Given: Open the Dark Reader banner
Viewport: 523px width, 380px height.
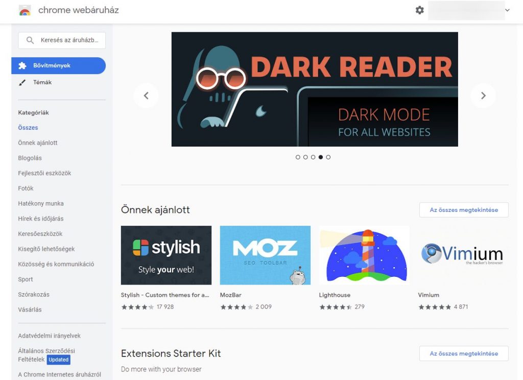Looking at the screenshot, I should (315, 89).
